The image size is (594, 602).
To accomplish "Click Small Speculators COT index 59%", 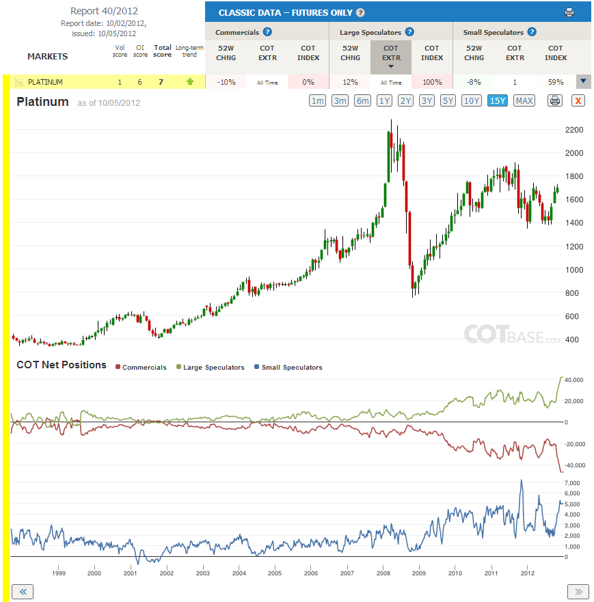I will pos(556,82).
